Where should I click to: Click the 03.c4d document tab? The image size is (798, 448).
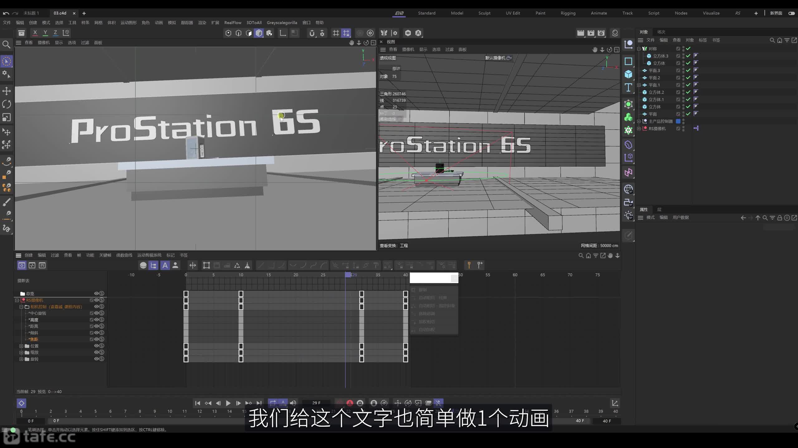pyautogui.click(x=60, y=13)
